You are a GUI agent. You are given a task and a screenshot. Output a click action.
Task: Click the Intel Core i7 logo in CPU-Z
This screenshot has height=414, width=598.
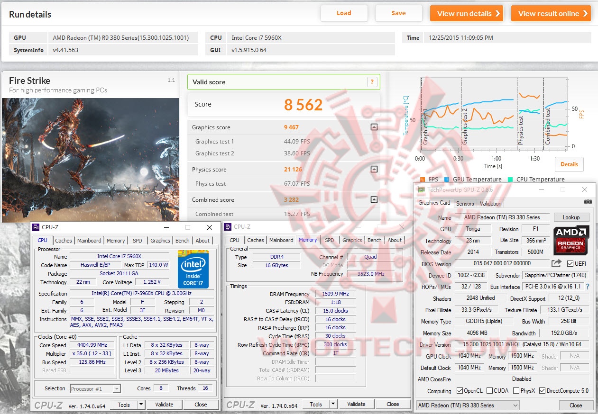[193, 269]
